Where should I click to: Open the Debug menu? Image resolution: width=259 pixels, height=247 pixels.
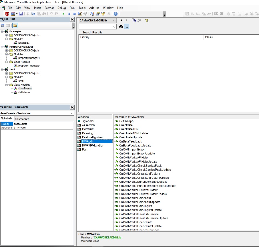pos(62,8)
